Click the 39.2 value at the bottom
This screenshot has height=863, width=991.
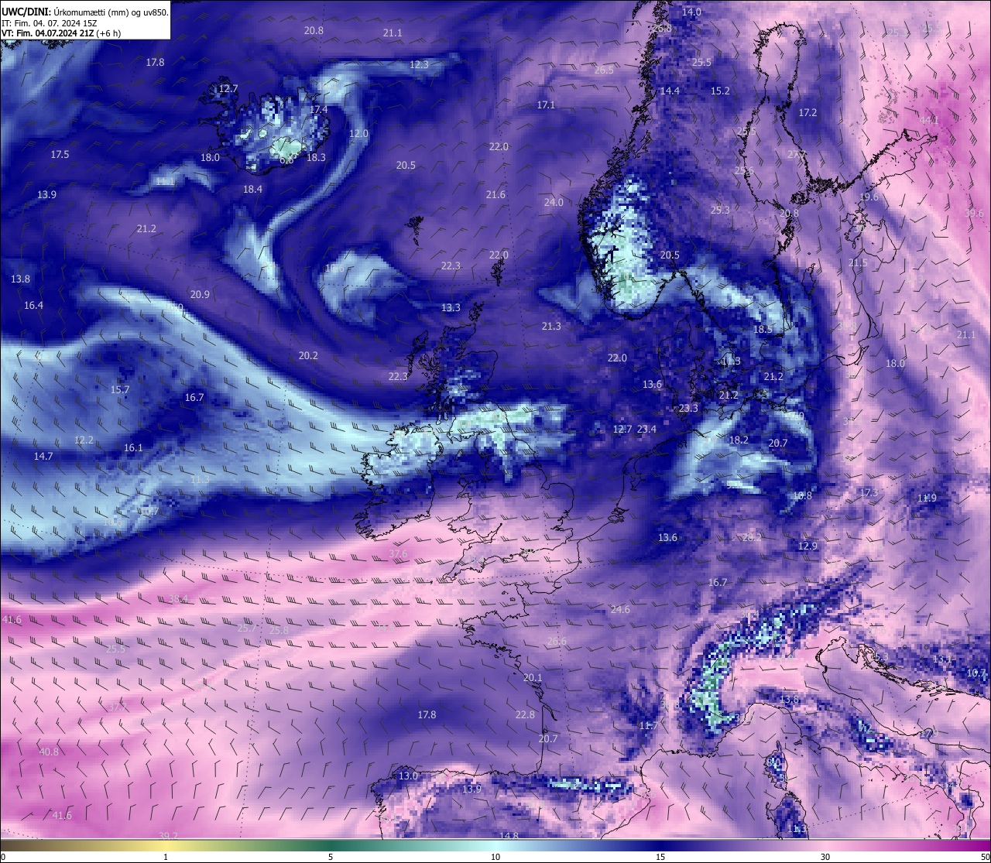(x=168, y=836)
